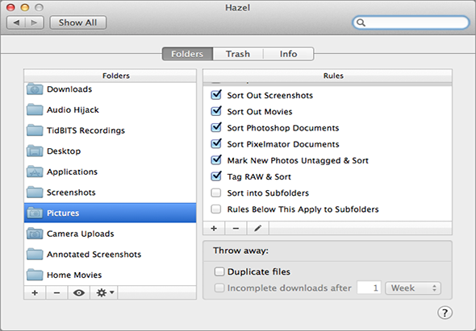Select the Sort into Subfolders rule name
The height and width of the screenshot is (331, 476).
(x=268, y=193)
